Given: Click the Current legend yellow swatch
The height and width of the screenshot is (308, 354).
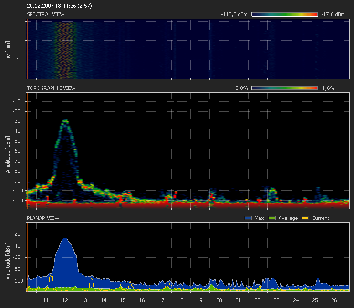Looking at the screenshot, I should tap(305, 218).
